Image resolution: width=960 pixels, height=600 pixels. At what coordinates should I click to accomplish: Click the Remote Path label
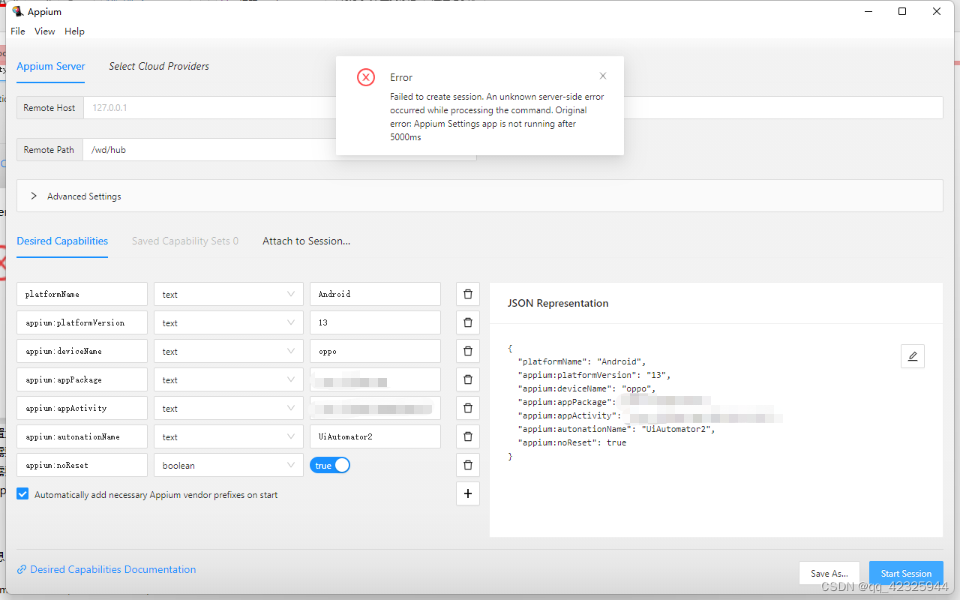point(49,149)
